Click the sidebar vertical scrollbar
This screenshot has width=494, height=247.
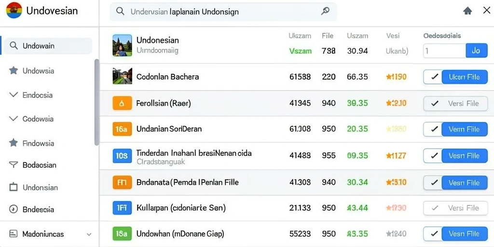point(96,102)
